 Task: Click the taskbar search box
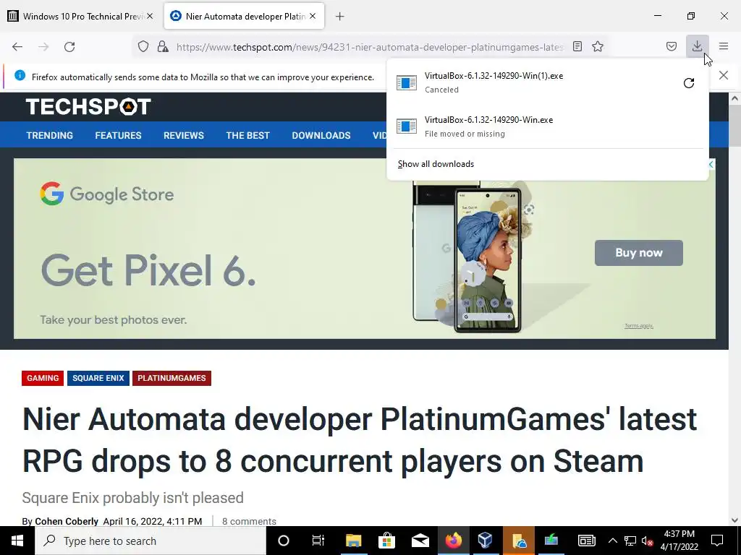click(x=151, y=541)
